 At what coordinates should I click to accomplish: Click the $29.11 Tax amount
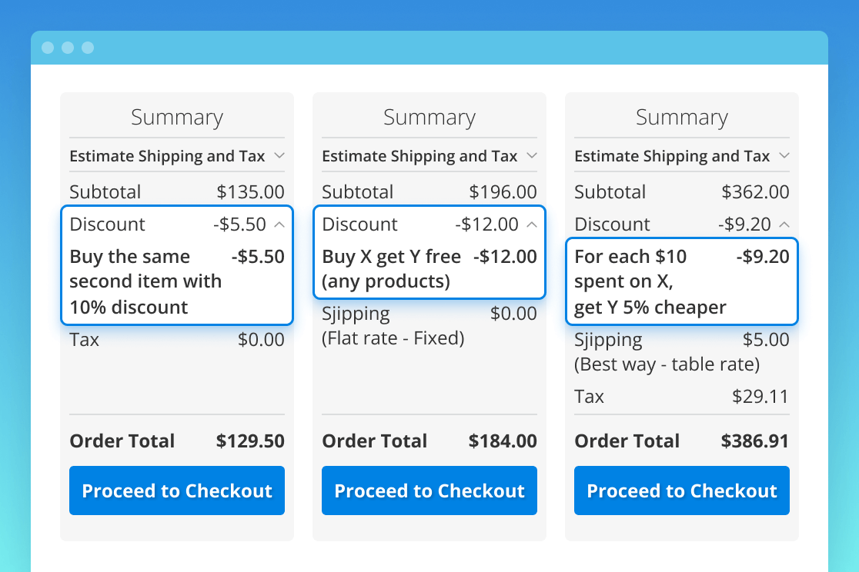tap(760, 397)
